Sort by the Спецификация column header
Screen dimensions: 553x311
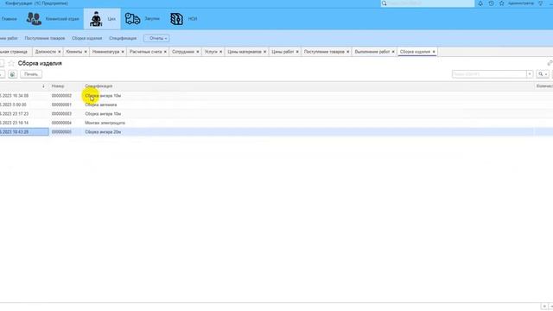(99, 86)
